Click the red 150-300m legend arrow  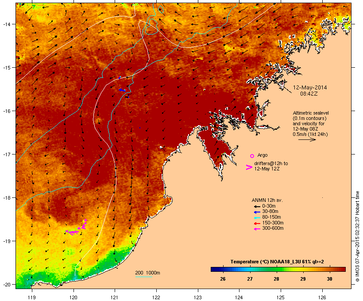[x=257, y=224]
